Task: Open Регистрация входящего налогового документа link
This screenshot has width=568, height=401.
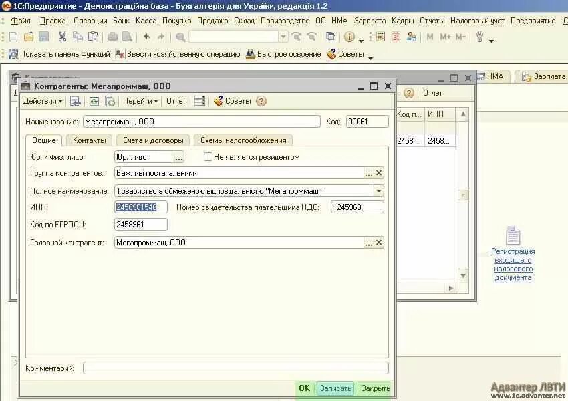Action: tap(513, 265)
